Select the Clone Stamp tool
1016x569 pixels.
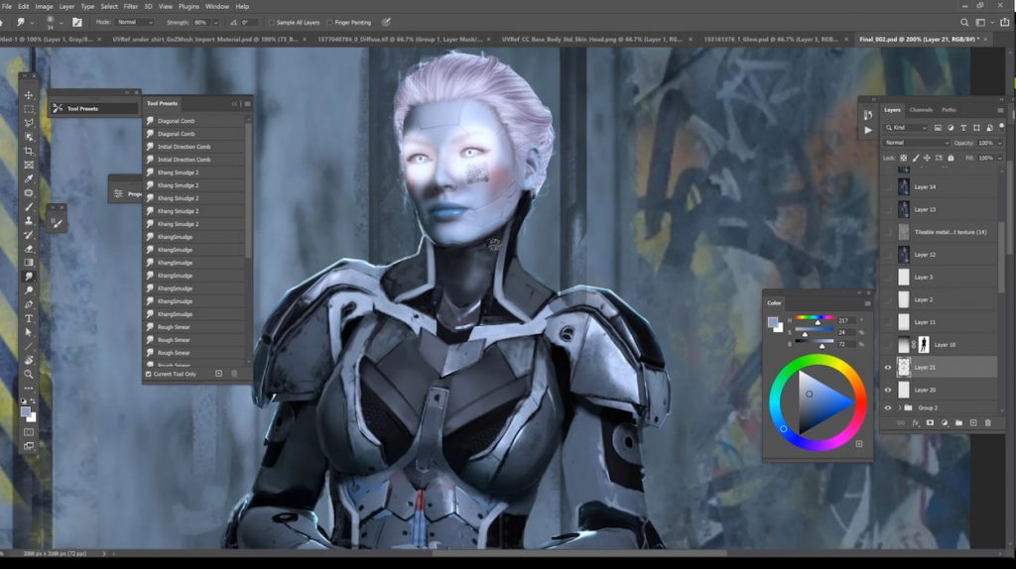[x=29, y=220]
